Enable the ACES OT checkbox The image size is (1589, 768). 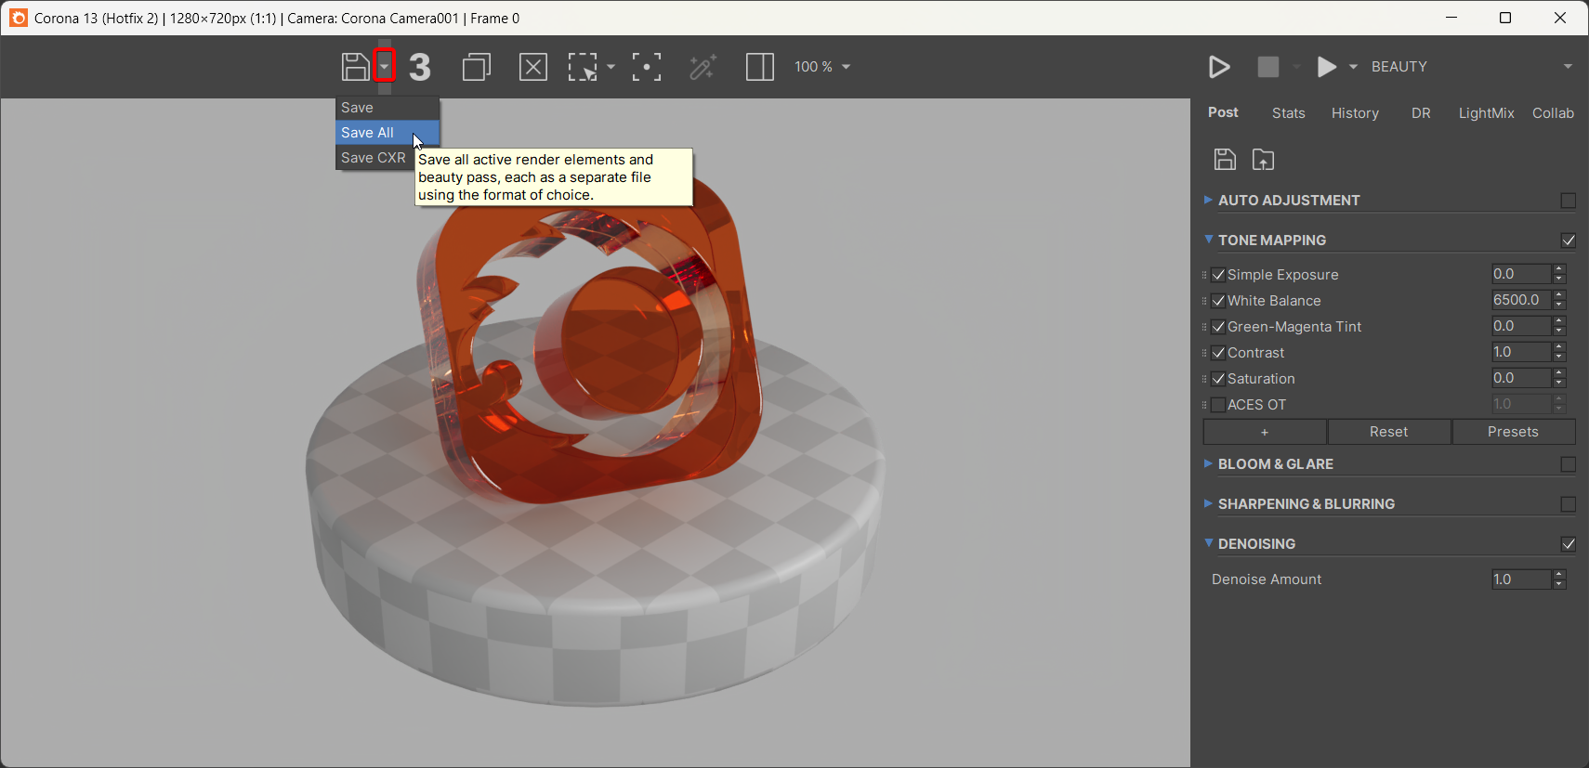click(x=1218, y=405)
